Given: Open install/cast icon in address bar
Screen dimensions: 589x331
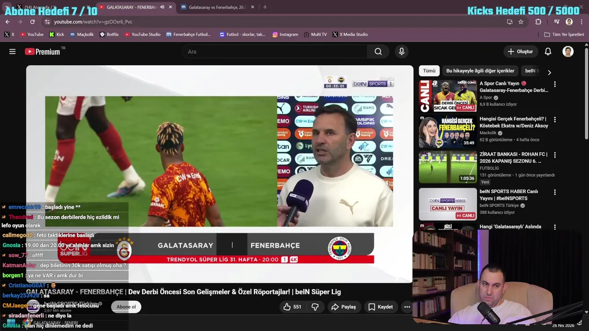Looking at the screenshot, I should pos(509,22).
